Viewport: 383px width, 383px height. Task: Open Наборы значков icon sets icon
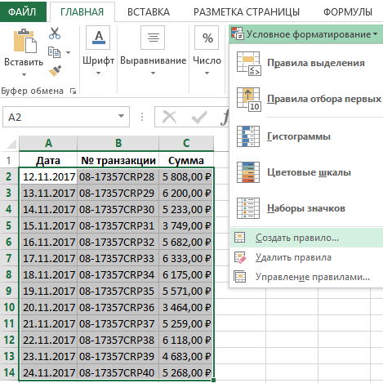248,208
